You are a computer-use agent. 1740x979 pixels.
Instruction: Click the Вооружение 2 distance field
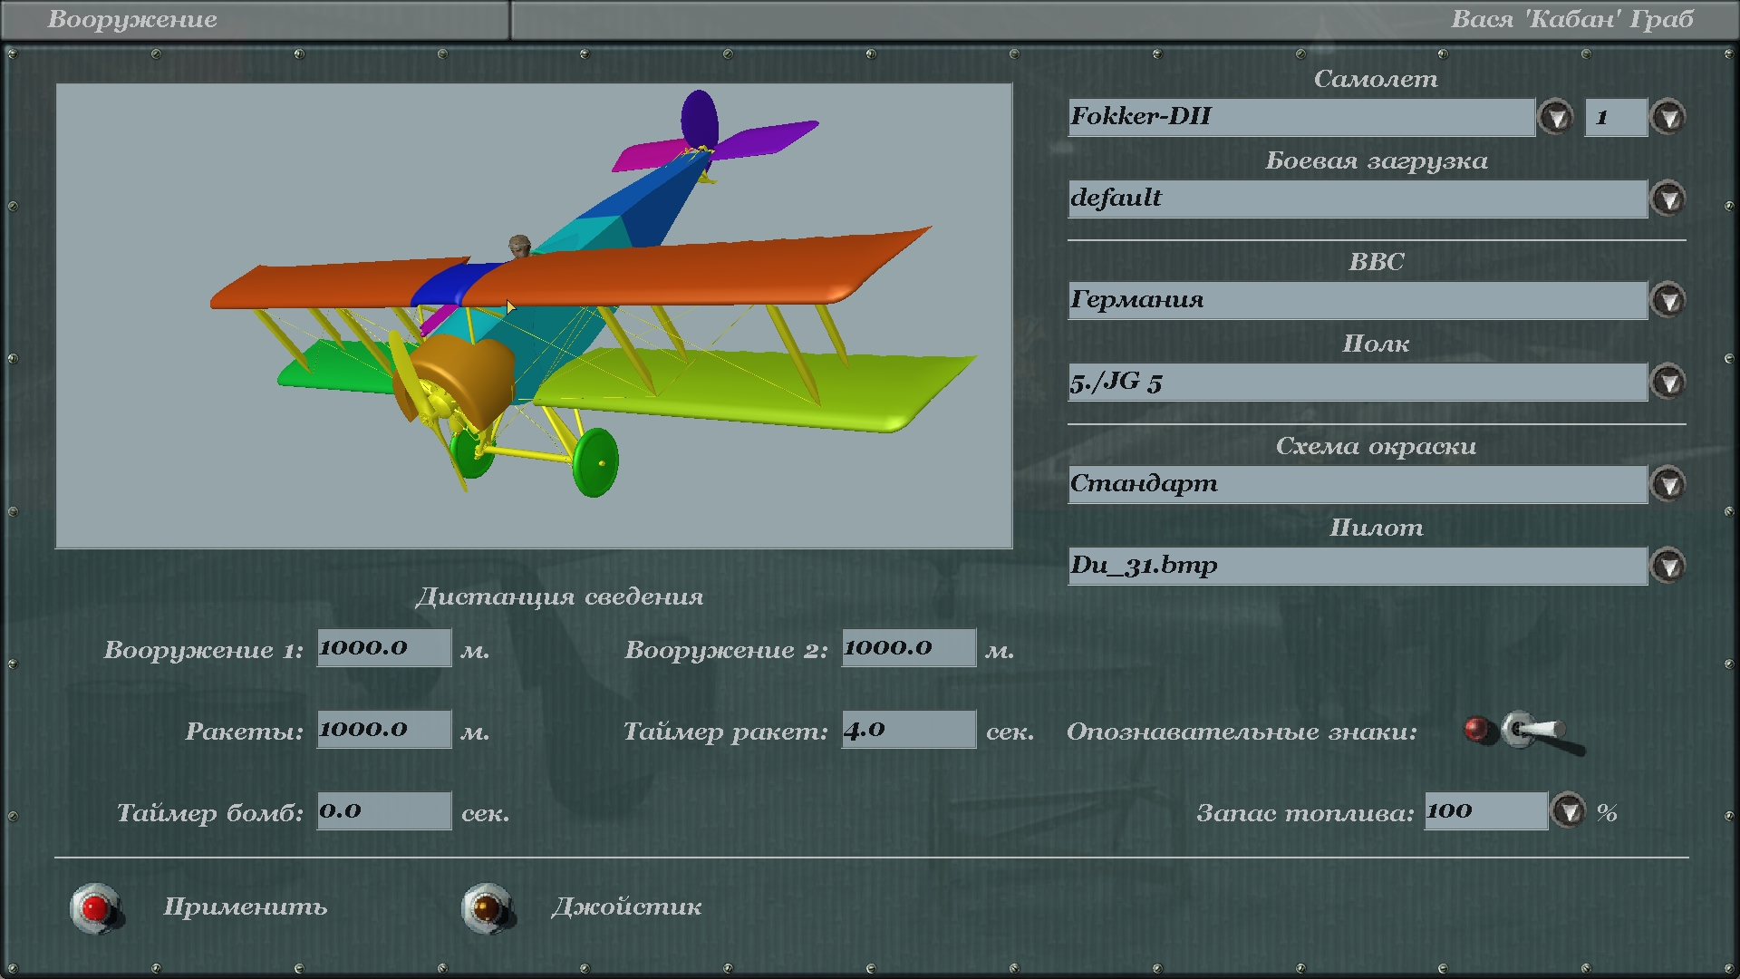[x=908, y=648]
